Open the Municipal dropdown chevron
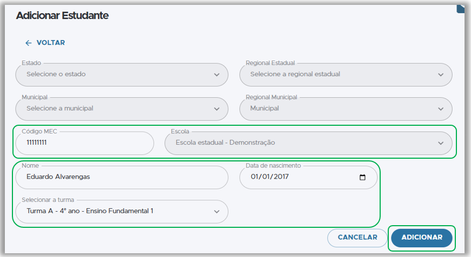 [x=217, y=109]
